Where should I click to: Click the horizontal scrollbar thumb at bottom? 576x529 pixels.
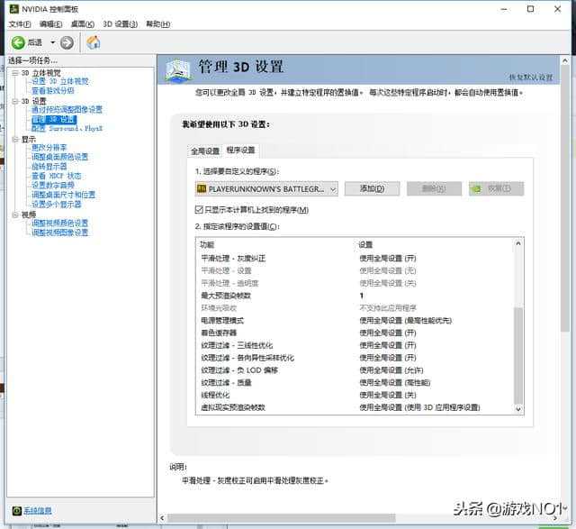(x=282, y=518)
